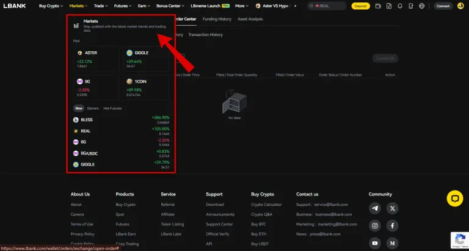Open the GIGGLE row in New list
Viewport: 469px width, 251px height.
coord(121,165)
